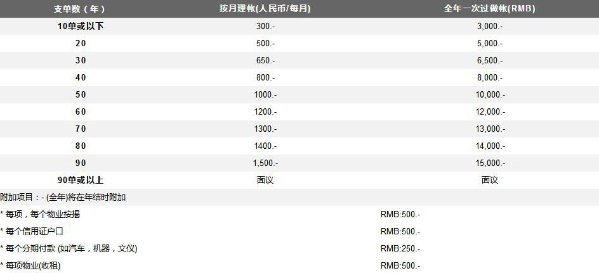
Task: Select the 每个信用证户口 add-on item
Action: (x=32, y=231)
